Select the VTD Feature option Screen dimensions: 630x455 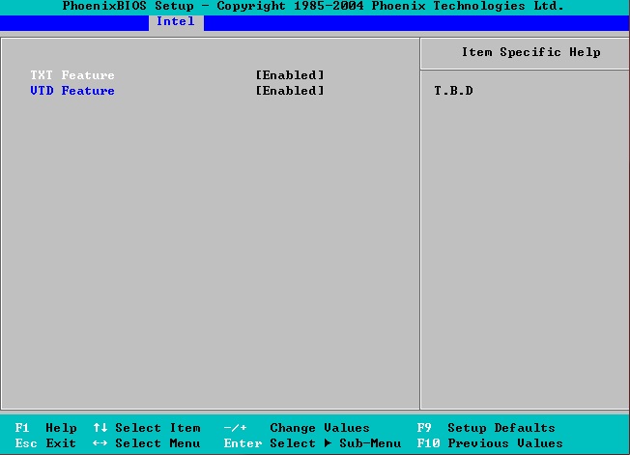[72, 91]
